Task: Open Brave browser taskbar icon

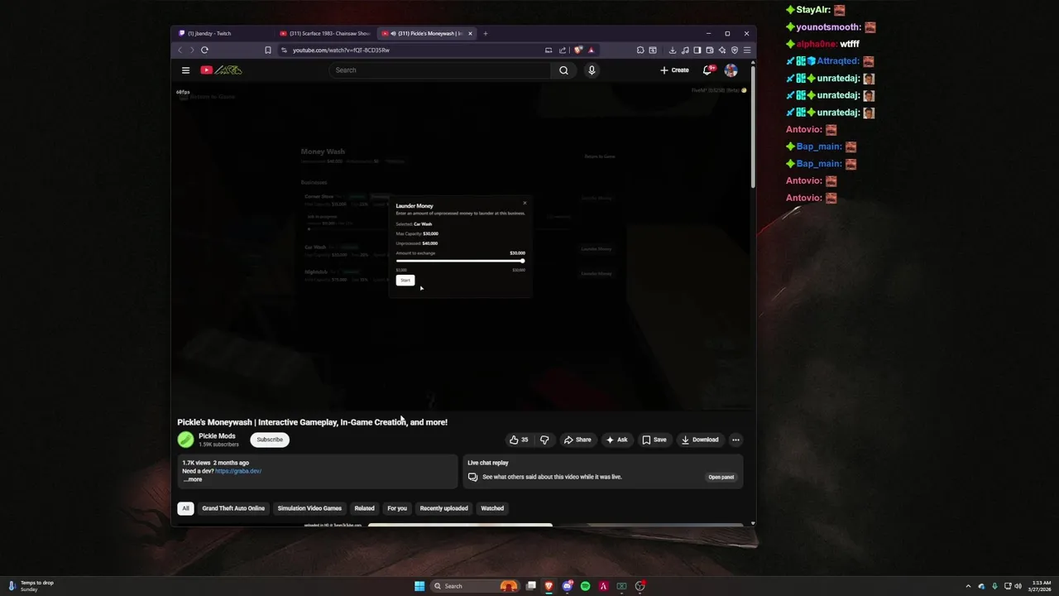Action: pyautogui.click(x=549, y=586)
